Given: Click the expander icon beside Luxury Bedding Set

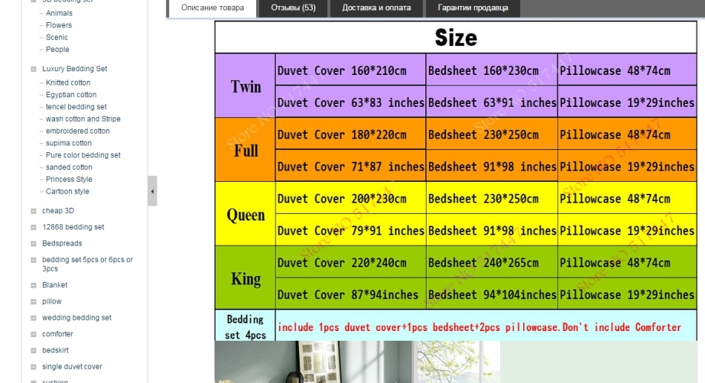Looking at the screenshot, I should click(x=33, y=69).
